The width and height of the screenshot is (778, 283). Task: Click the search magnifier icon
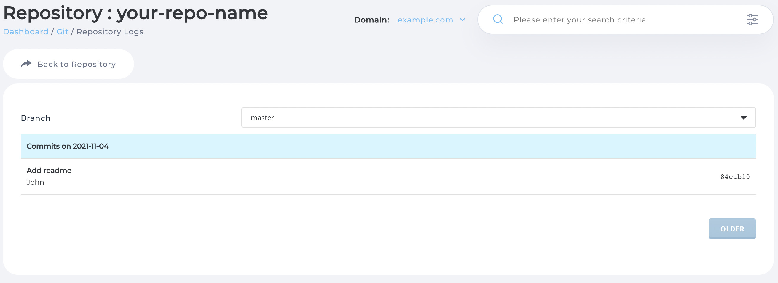497,19
